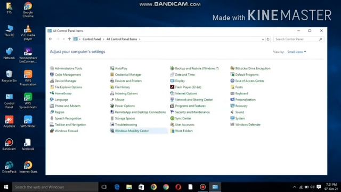Open the Sound icon
The height and width of the screenshot is (192, 341).
coord(232,112)
